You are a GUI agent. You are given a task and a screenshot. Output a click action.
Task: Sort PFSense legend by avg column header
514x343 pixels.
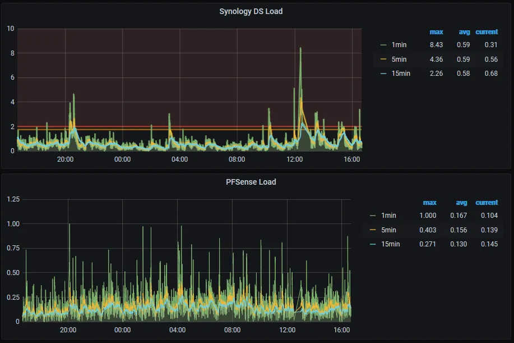tap(461, 203)
